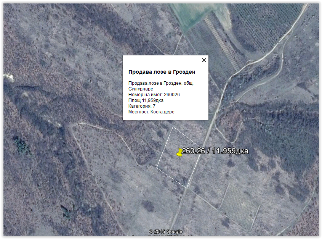Screen dimensions: 322x239
Task: Click the bottom corner of white parcel outline
Action: [187, 188]
